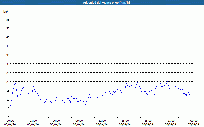Click the 21:00 time axis label
Screen dimensions: 204x127
pyautogui.click(x=171, y=121)
